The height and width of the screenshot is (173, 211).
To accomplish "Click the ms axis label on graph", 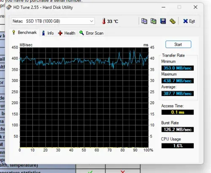I will (x=146, y=45).
